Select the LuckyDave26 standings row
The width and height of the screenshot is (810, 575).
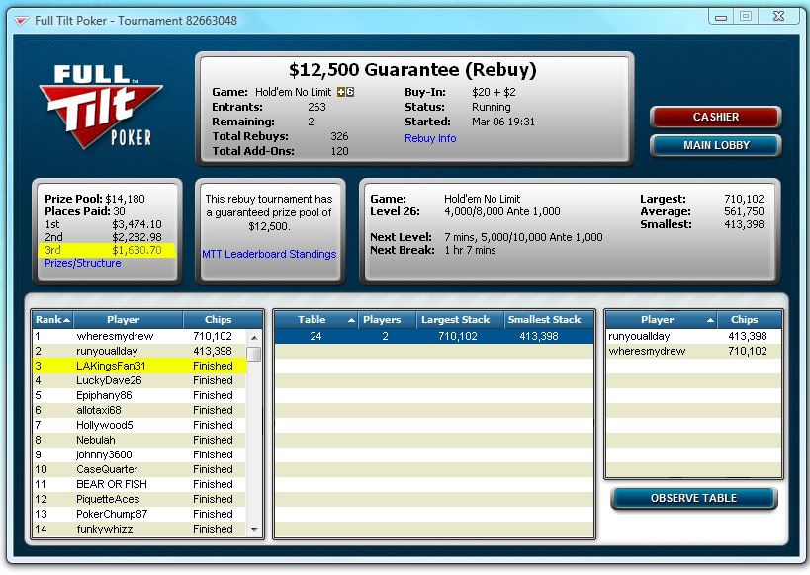pos(139,380)
